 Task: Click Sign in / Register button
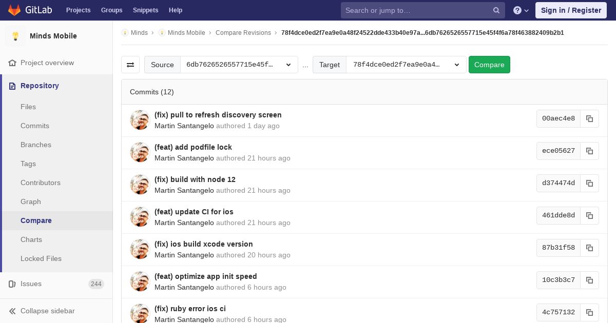click(x=571, y=10)
